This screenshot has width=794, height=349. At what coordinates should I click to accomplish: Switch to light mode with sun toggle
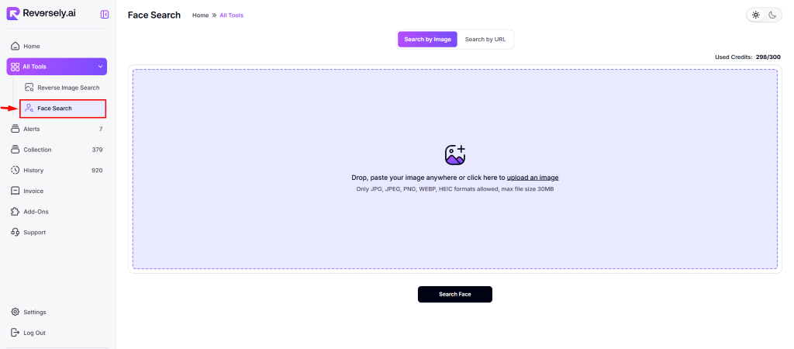pos(756,15)
